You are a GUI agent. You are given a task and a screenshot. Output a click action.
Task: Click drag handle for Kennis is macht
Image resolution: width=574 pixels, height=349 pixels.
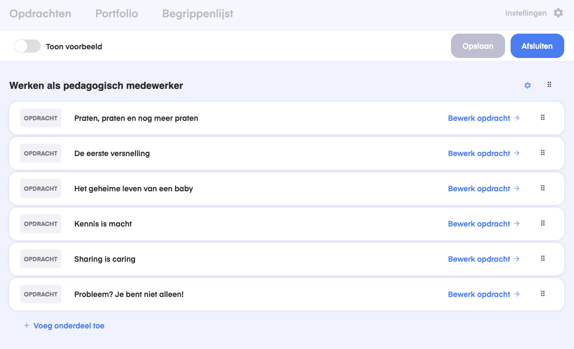[543, 223]
